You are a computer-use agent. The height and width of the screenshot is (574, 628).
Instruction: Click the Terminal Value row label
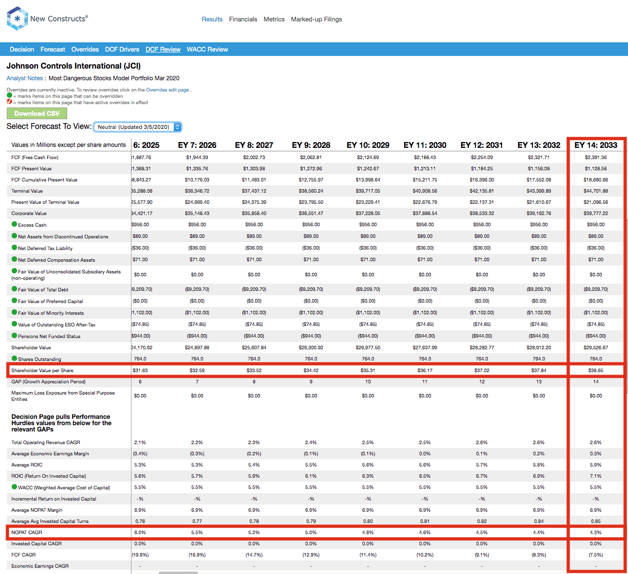(x=27, y=191)
